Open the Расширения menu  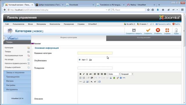click(x=69, y=24)
